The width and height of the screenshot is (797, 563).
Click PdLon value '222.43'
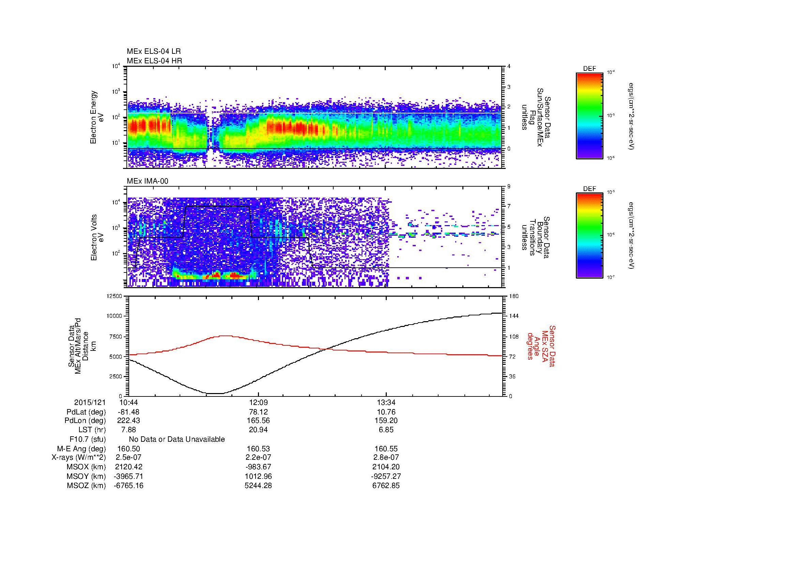(x=128, y=421)
